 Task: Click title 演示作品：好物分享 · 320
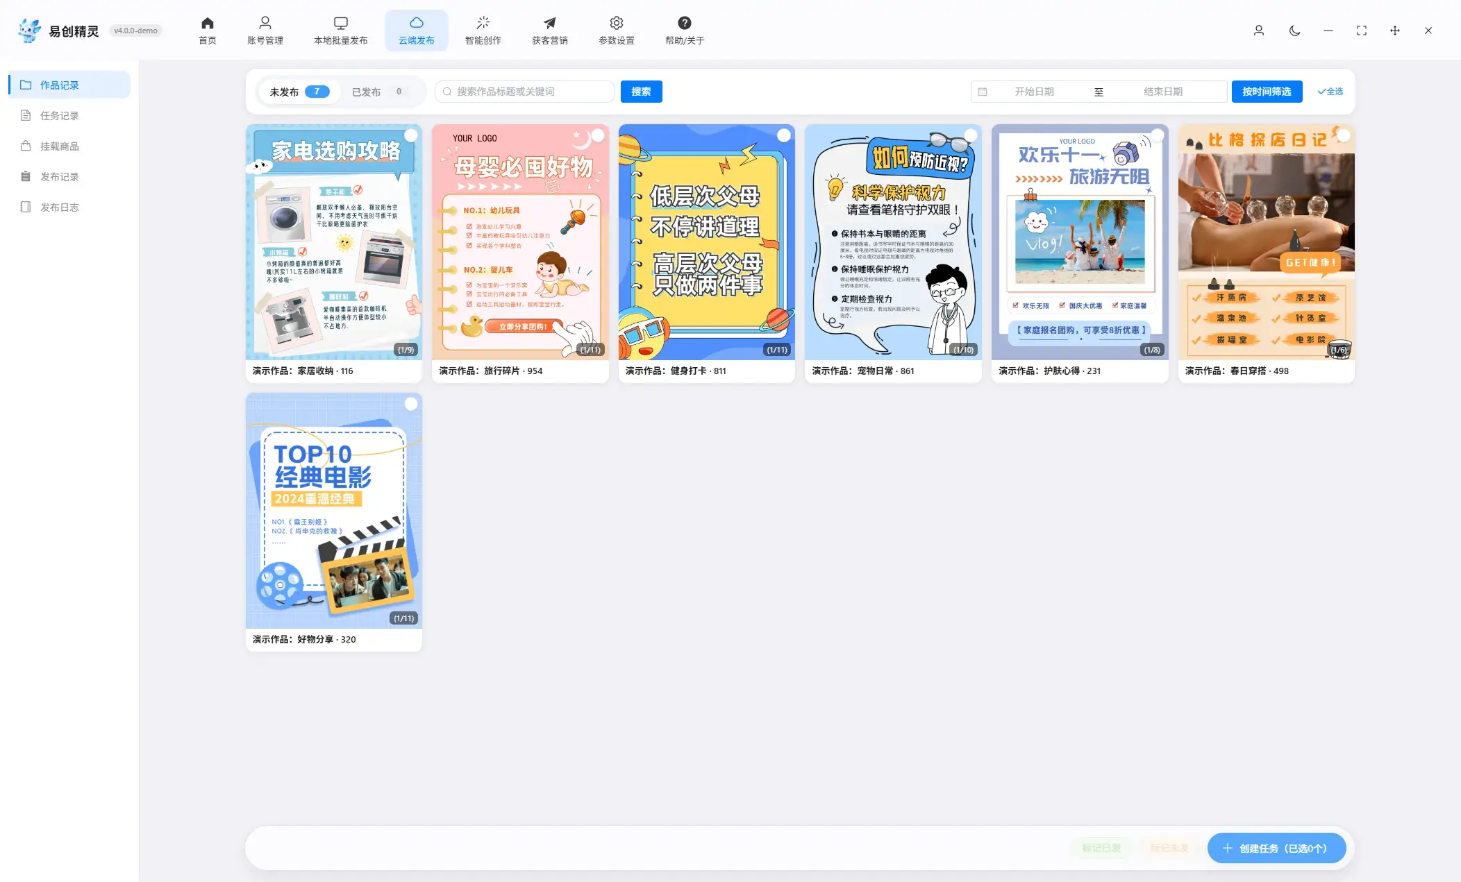click(x=304, y=640)
